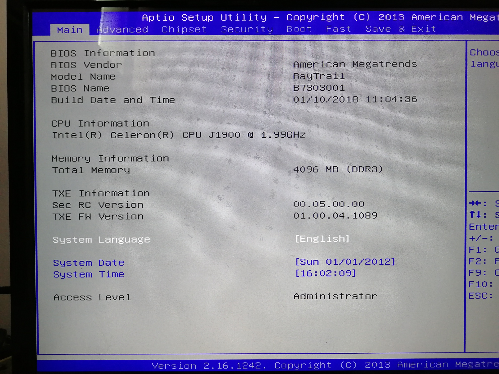
Task: Edit the System Date value field
Action: [x=345, y=262]
